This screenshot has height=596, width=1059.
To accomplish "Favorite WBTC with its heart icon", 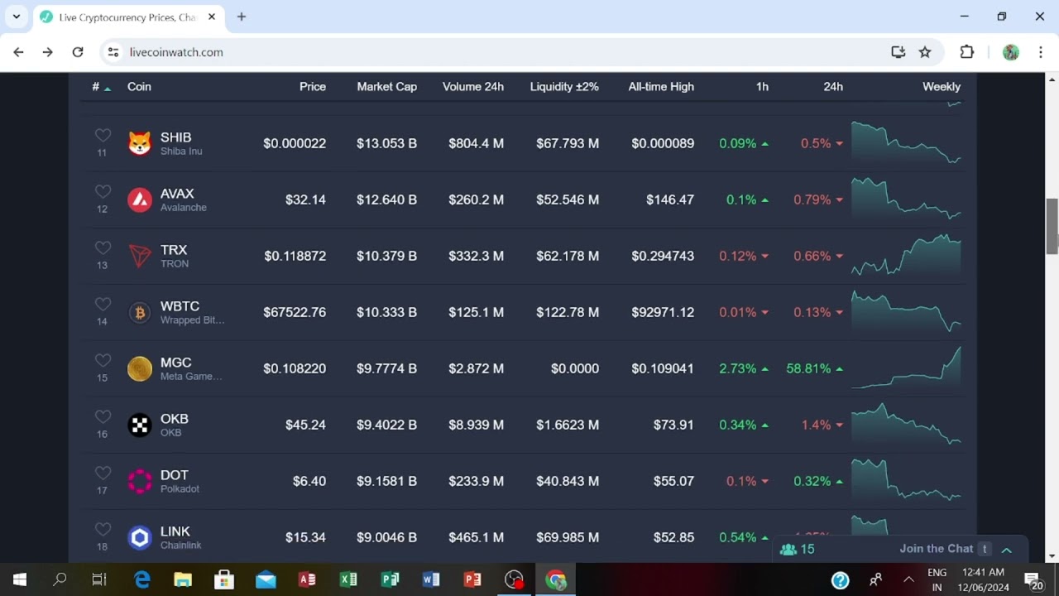I will click(103, 304).
